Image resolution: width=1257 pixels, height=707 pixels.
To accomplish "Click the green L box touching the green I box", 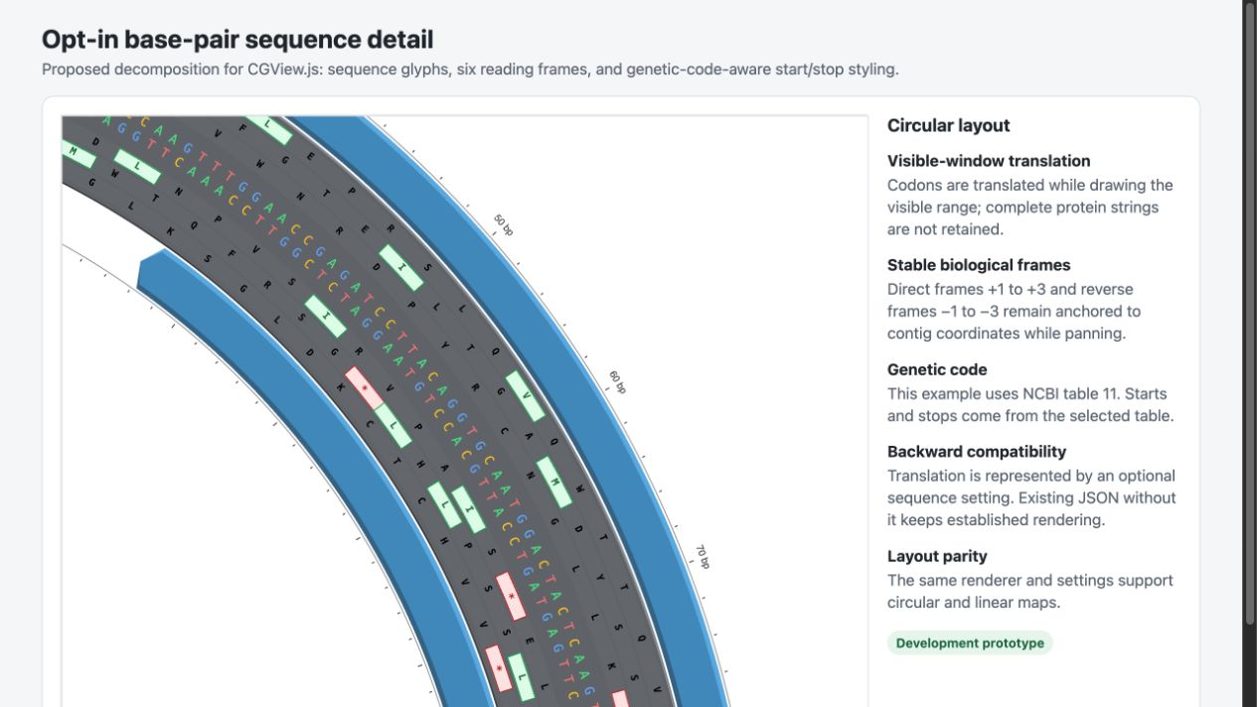I will click(444, 505).
